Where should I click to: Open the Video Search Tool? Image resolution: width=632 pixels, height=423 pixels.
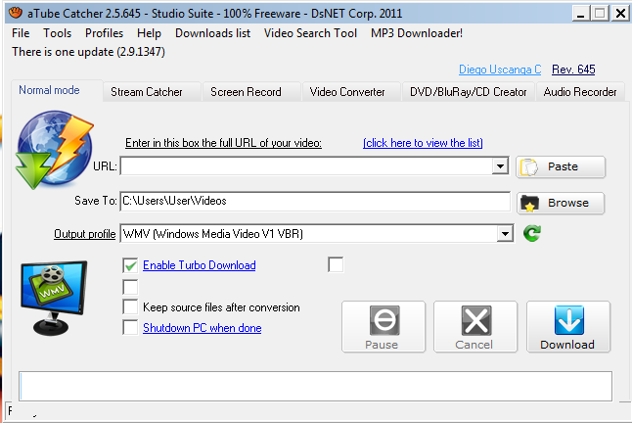310,33
